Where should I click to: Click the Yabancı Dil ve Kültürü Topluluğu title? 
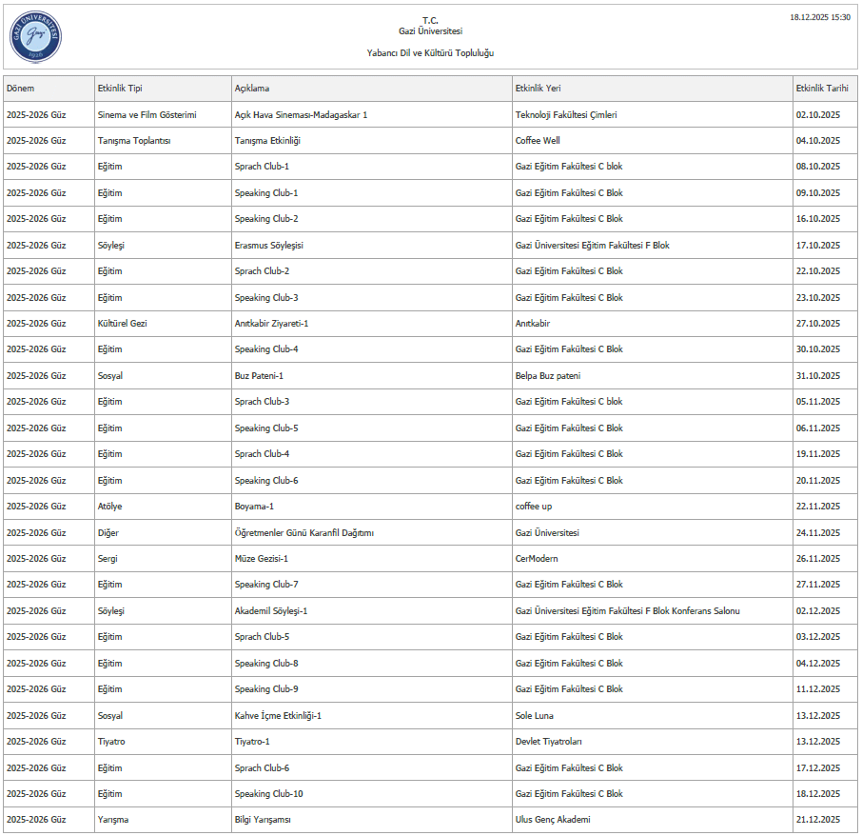430,53
